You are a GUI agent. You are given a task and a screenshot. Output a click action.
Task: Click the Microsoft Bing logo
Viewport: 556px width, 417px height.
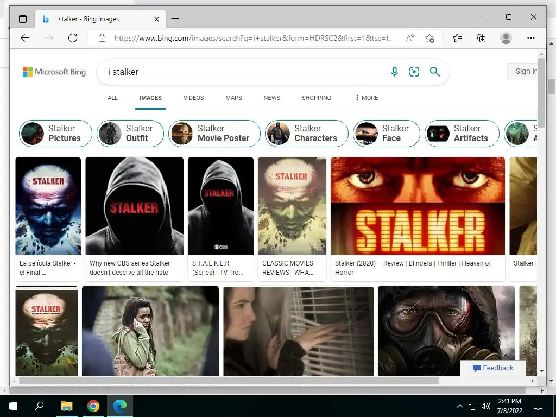(54, 72)
